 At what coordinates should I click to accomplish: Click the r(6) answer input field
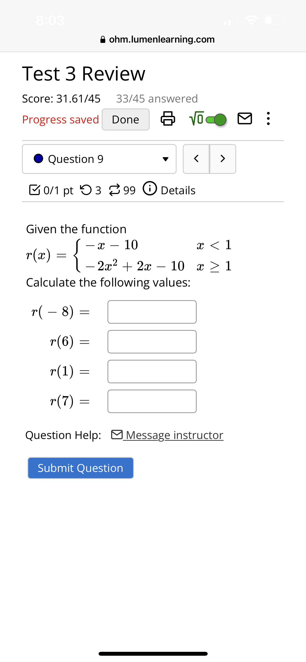click(x=152, y=342)
